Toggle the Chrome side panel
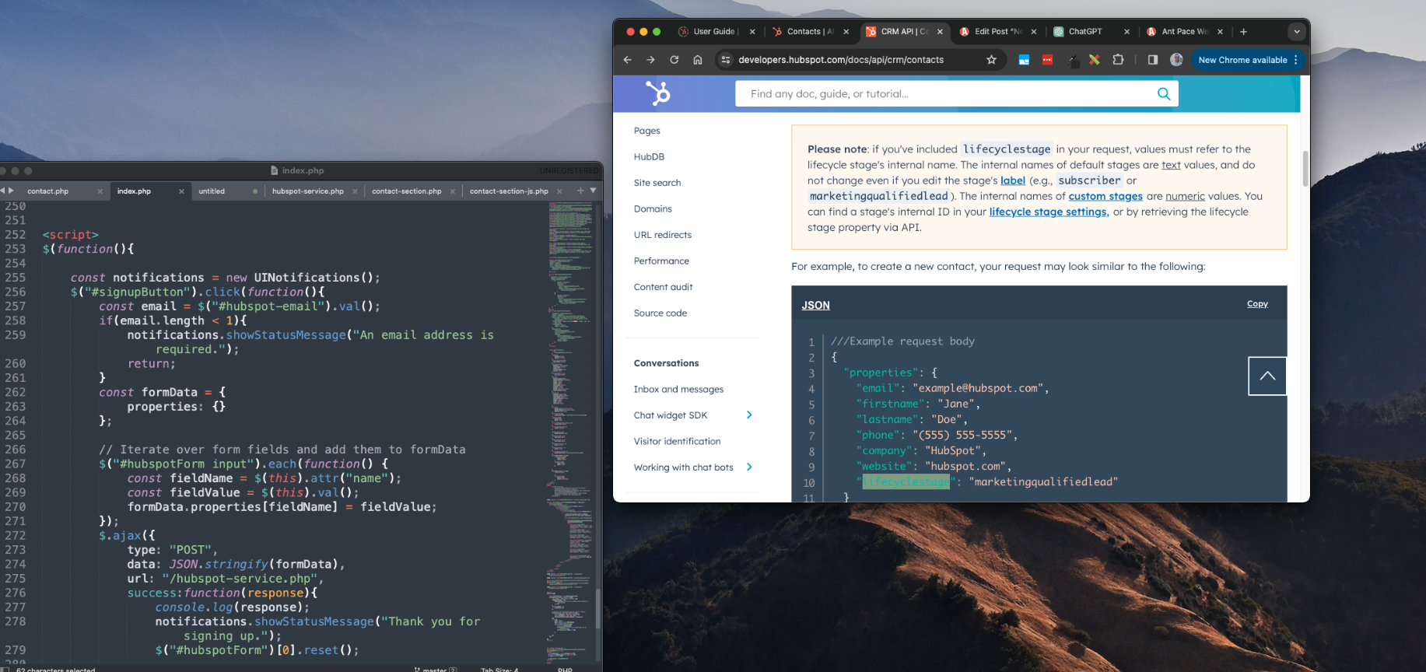This screenshot has height=672, width=1426. coord(1153,60)
